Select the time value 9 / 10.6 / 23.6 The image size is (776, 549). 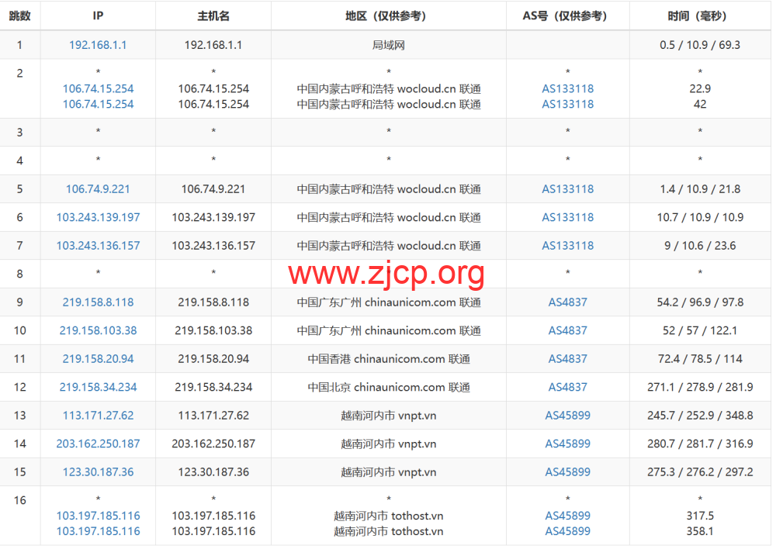pos(700,245)
